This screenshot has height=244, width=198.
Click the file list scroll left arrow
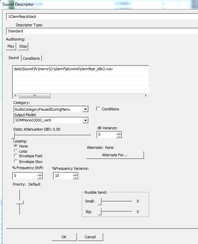pos(16,96)
